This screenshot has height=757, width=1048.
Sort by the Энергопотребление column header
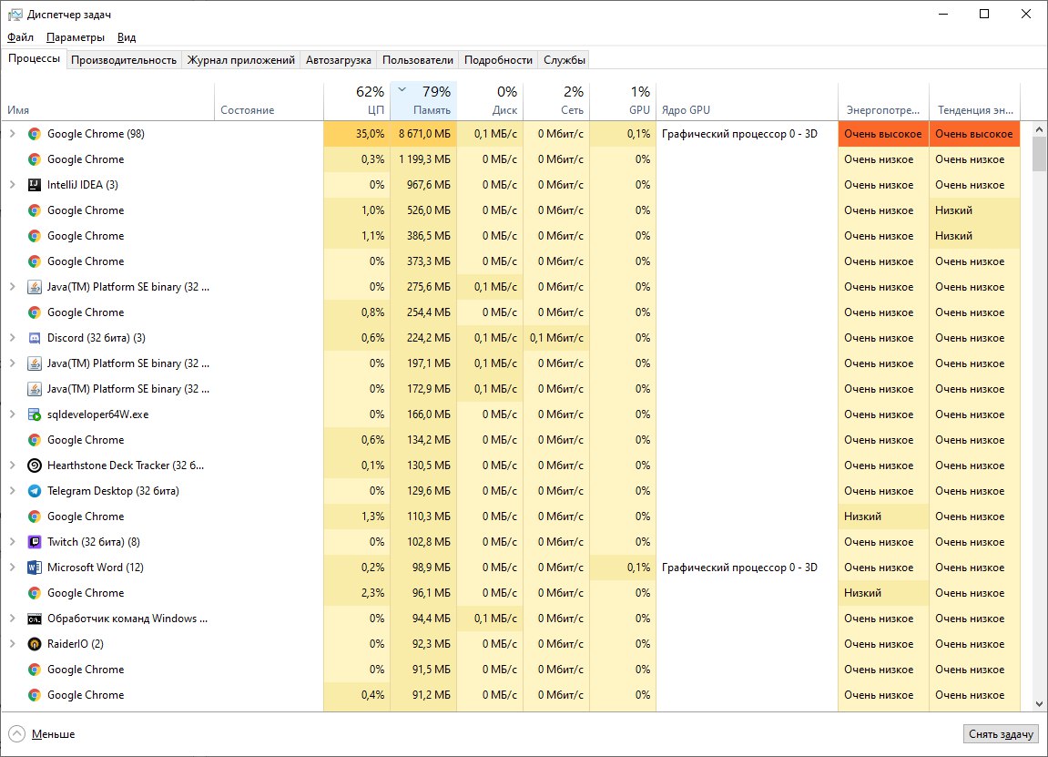tap(883, 101)
